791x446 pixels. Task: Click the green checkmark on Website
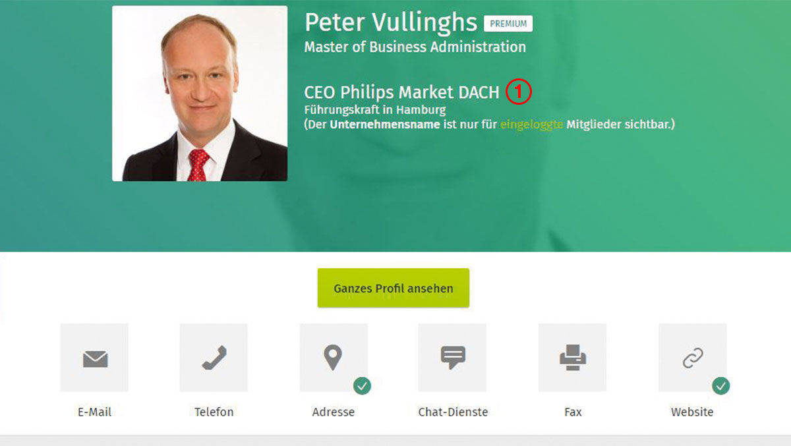click(x=721, y=386)
